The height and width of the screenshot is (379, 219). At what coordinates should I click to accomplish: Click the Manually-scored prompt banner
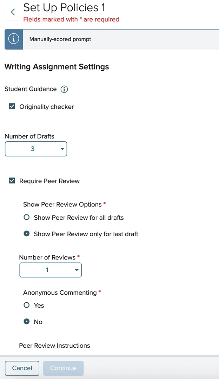(105, 39)
